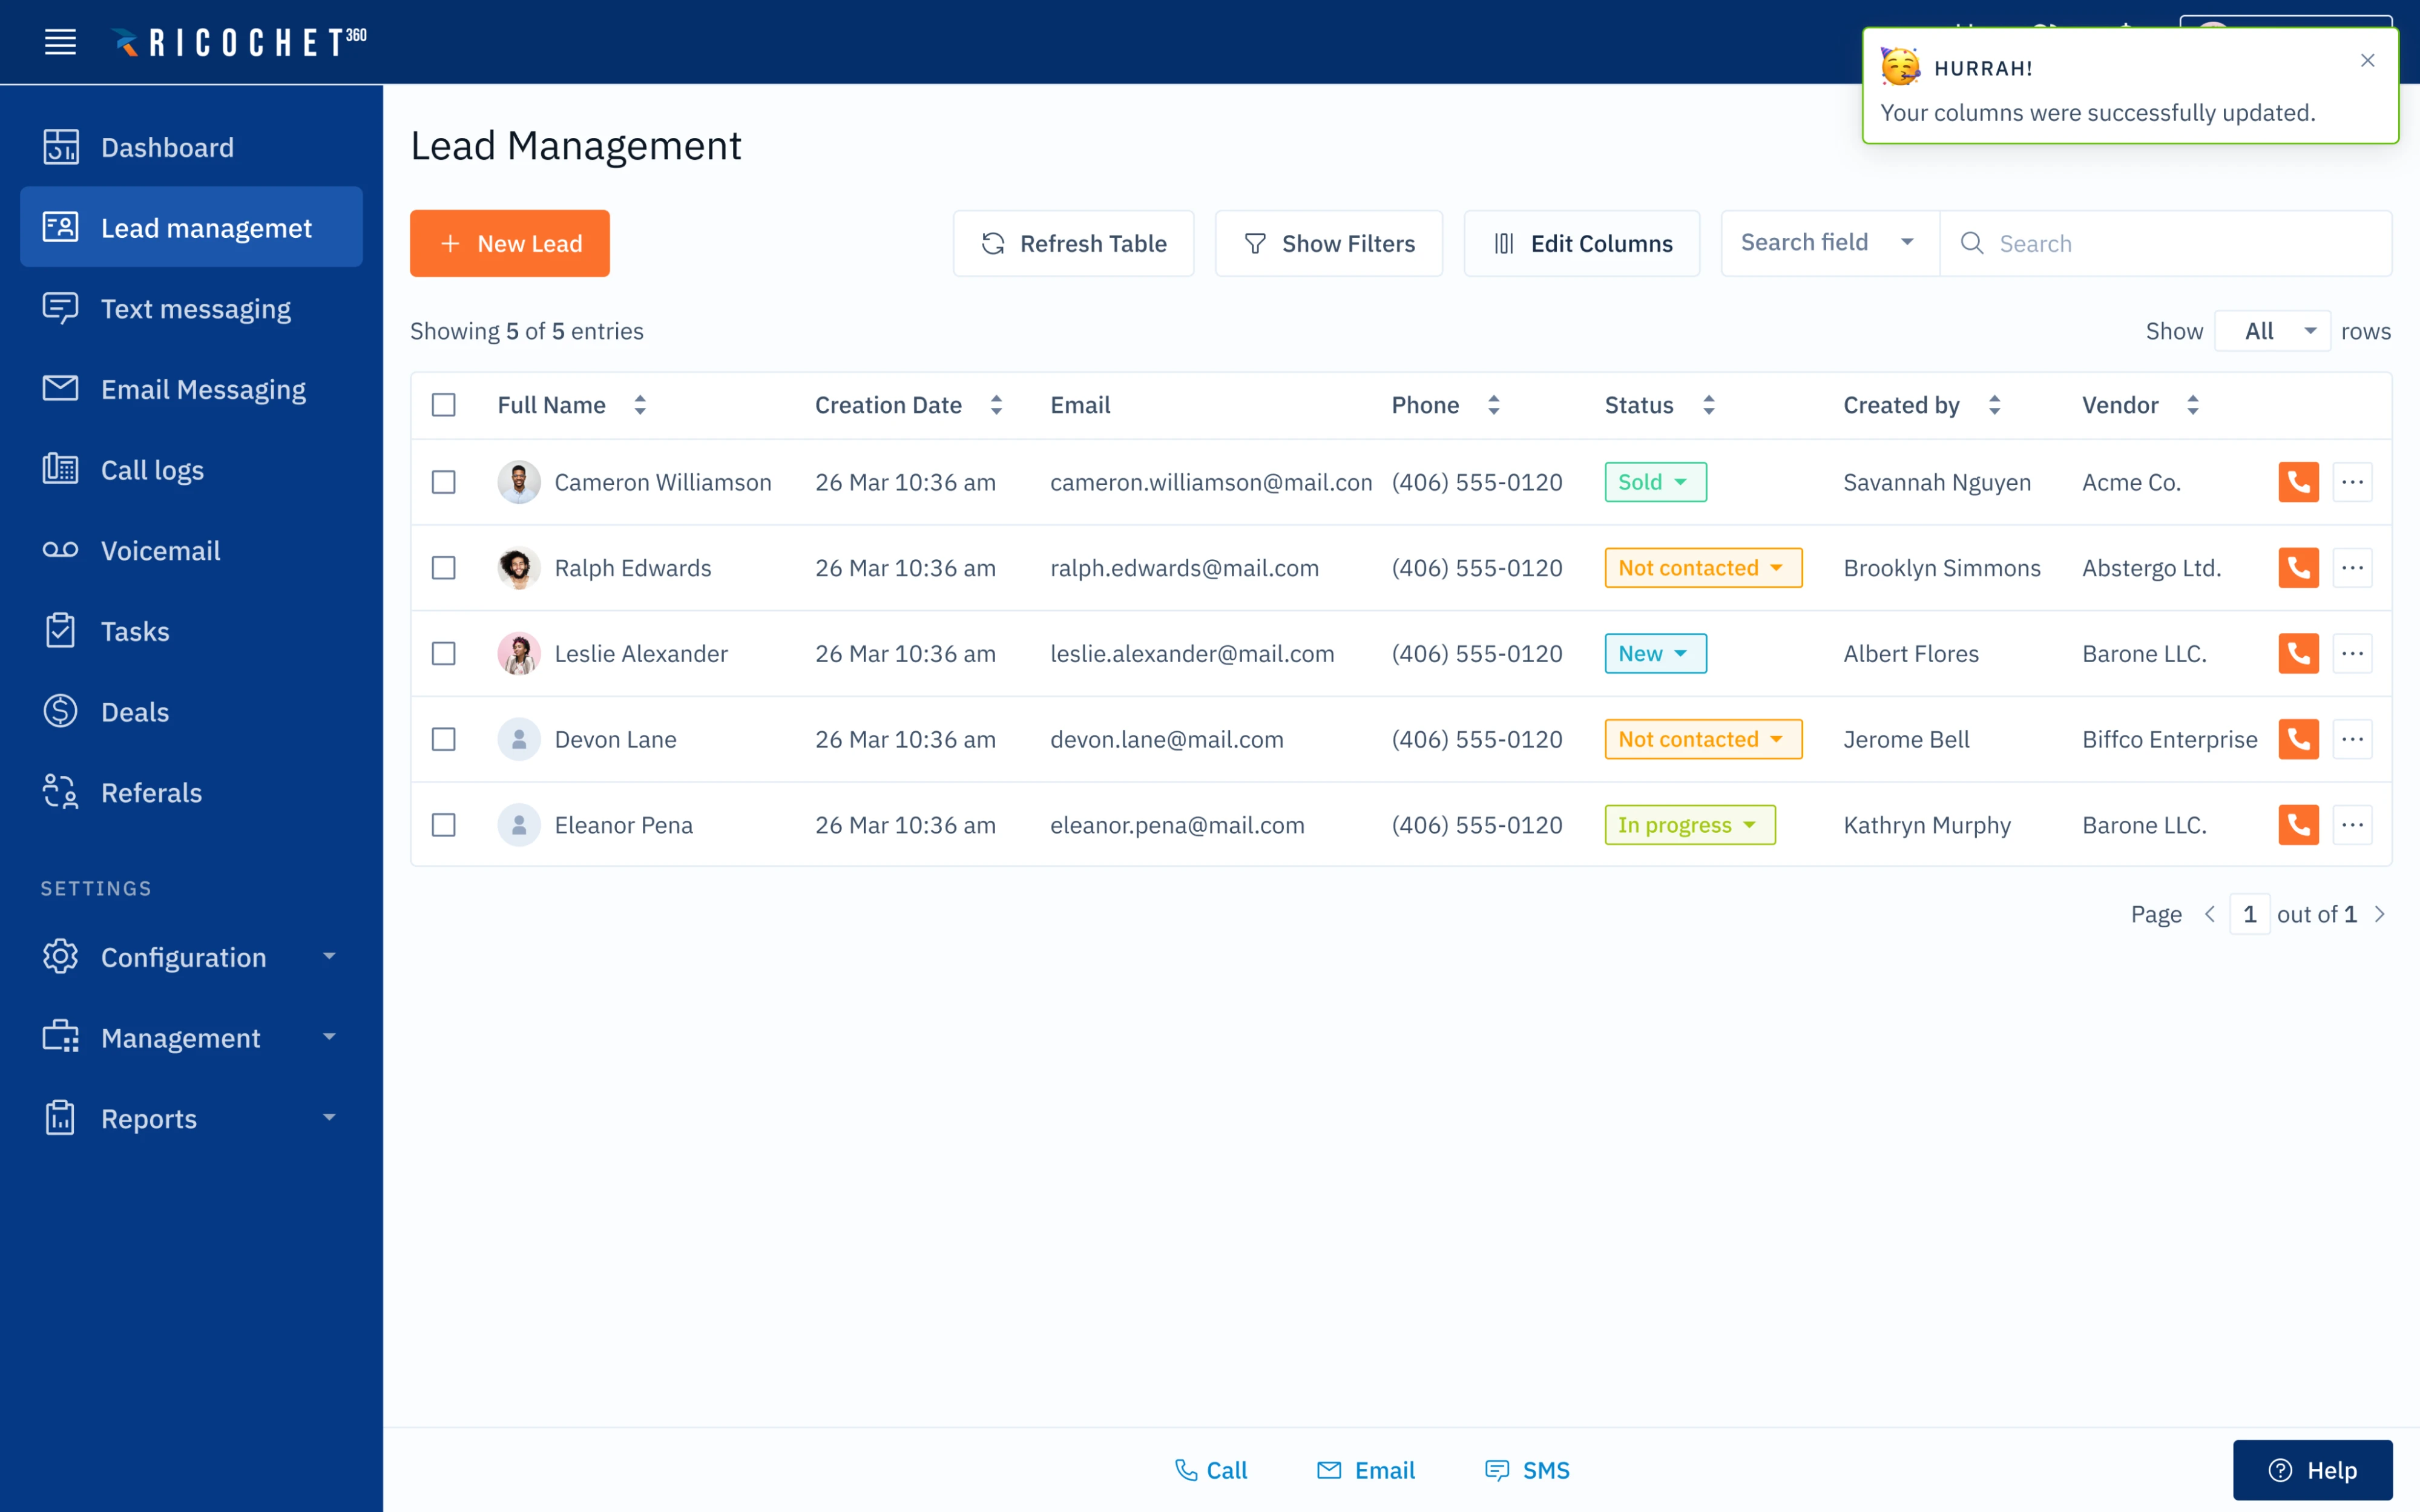Focus the Search text input
Viewport: 2420px width, 1512px height.
[2165, 243]
